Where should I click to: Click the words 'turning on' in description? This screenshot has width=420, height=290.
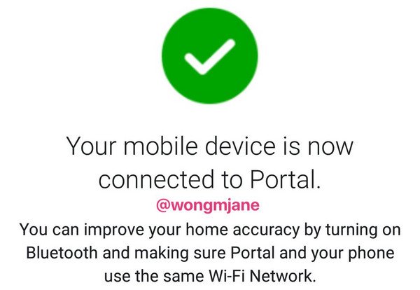[x=363, y=230]
